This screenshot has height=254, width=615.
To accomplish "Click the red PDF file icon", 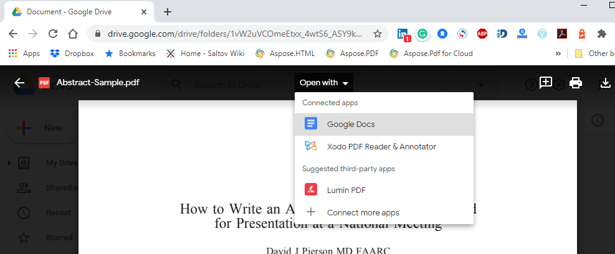I will pos(44,83).
